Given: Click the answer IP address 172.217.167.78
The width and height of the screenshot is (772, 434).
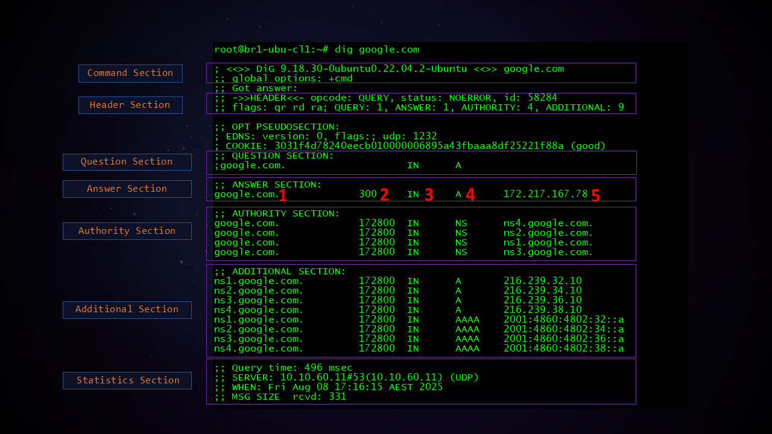Looking at the screenshot, I should (546, 194).
